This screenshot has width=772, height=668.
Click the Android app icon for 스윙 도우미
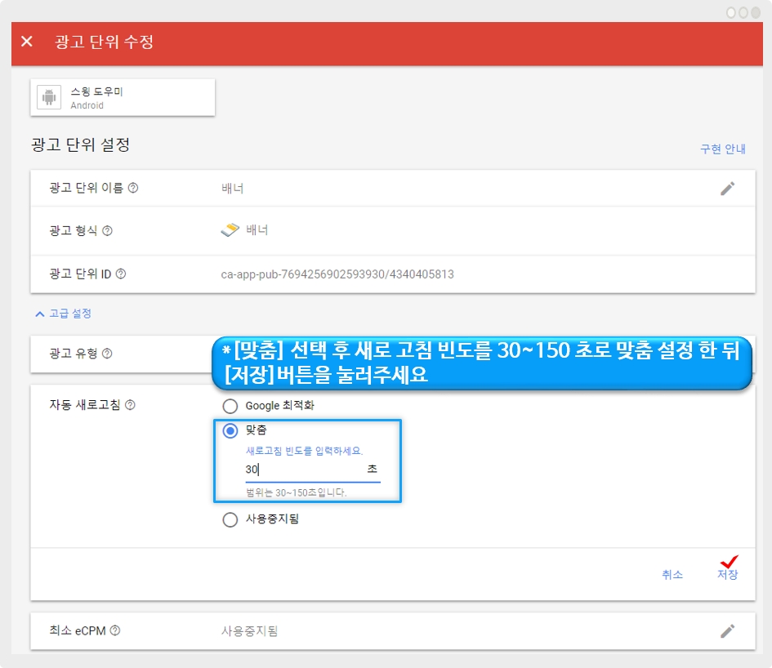[x=51, y=98]
